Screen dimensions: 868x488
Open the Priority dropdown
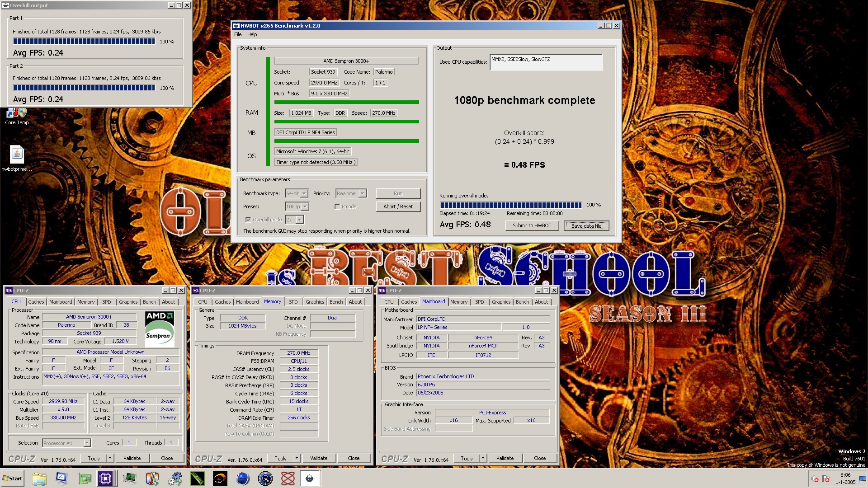pos(351,193)
